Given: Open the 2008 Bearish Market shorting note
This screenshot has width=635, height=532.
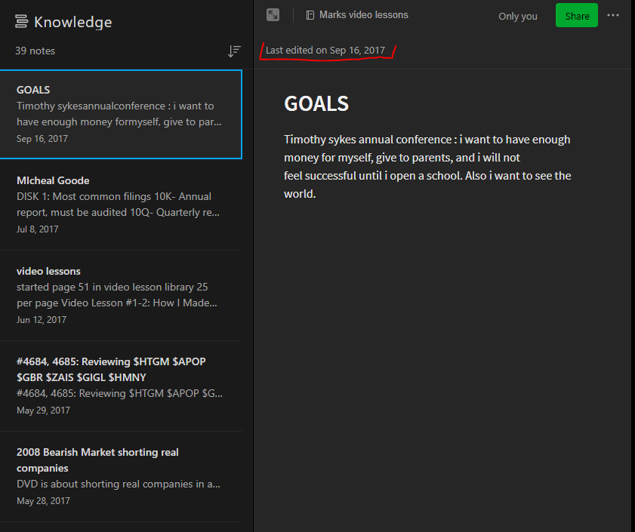Looking at the screenshot, I should click(121, 476).
